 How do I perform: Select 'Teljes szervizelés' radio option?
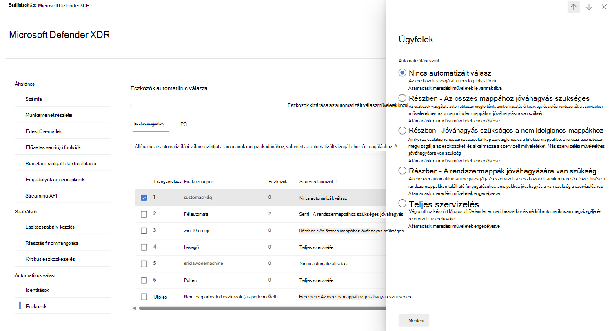click(402, 203)
